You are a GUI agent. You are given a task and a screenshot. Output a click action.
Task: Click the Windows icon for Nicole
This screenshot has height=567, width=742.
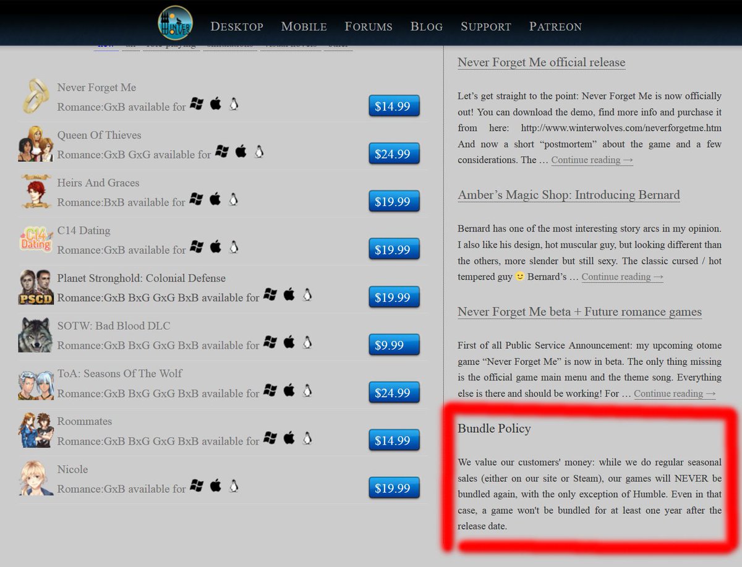coord(197,485)
